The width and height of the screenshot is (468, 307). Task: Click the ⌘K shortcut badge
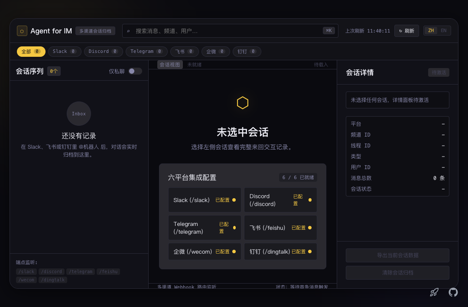(x=328, y=30)
